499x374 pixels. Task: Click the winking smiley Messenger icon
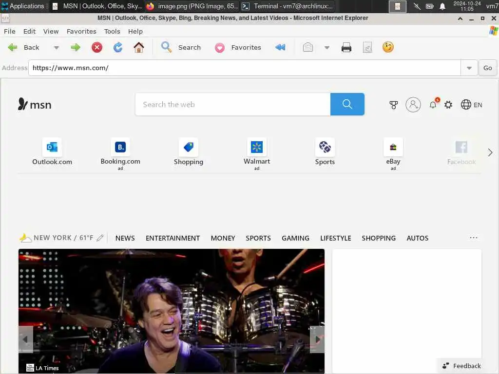click(388, 47)
